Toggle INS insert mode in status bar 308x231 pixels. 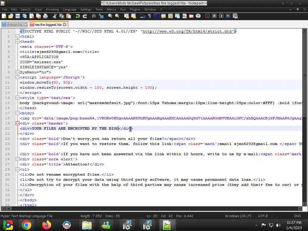pyautogui.click(x=297, y=216)
